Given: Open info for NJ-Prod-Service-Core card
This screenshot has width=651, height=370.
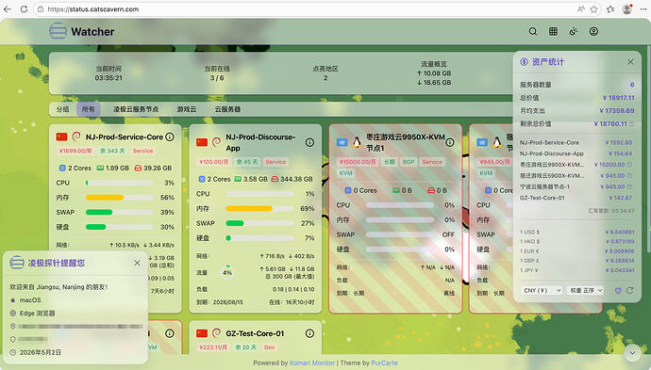Looking at the screenshot, I should point(170,137).
